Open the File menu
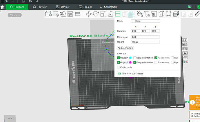The height and width of the screenshot is (122, 200). click(x=4, y=1)
